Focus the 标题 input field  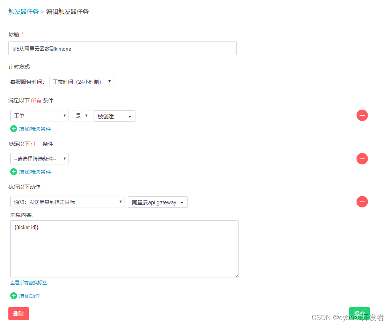(x=123, y=49)
